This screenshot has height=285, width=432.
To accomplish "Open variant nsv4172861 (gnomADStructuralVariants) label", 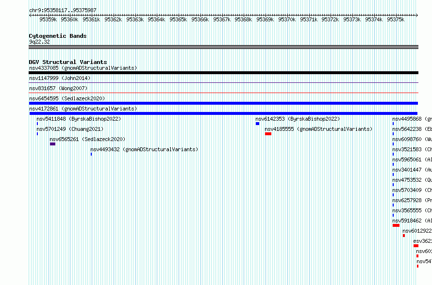I will tap(83, 109).
